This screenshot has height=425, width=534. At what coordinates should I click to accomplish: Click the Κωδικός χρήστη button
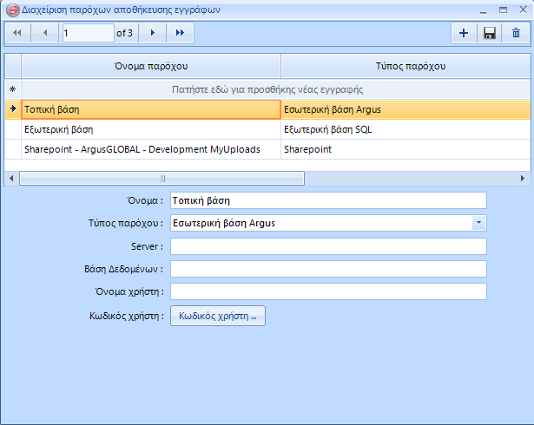point(217,316)
